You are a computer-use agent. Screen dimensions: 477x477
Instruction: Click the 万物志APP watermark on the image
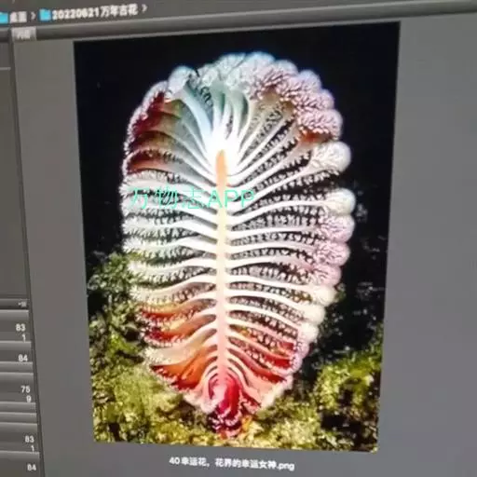192,198
